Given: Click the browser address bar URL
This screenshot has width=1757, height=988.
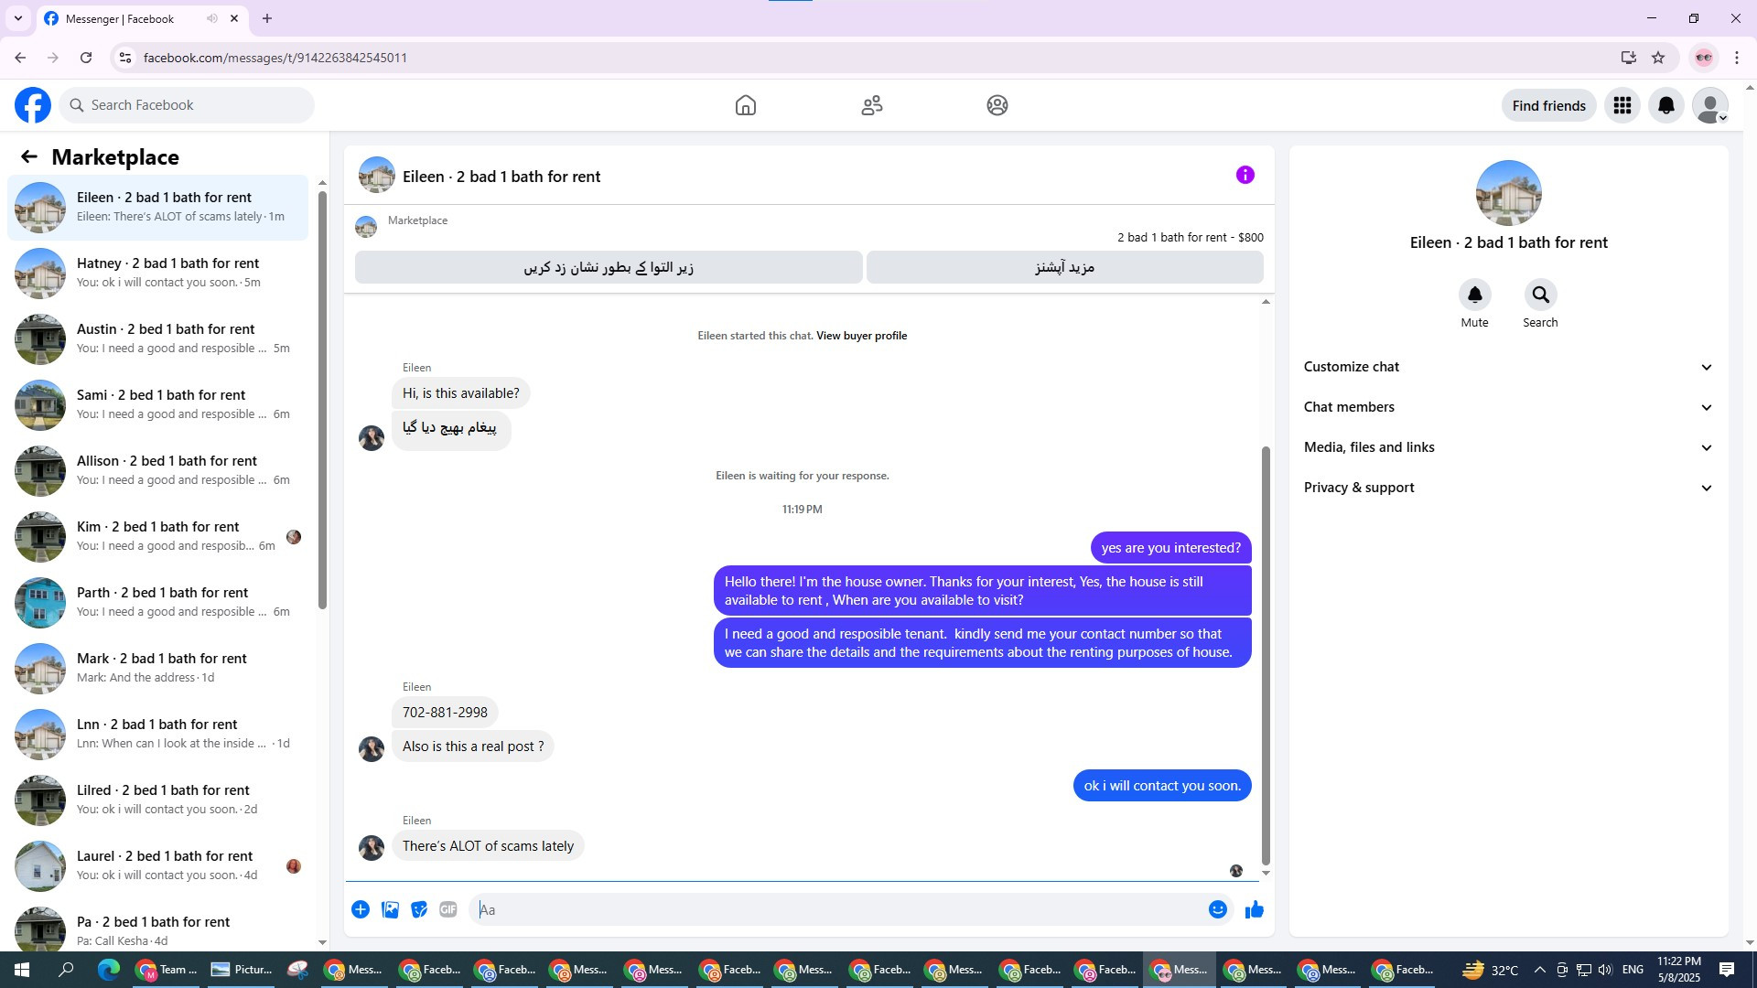Looking at the screenshot, I should pyautogui.click(x=275, y=58).
